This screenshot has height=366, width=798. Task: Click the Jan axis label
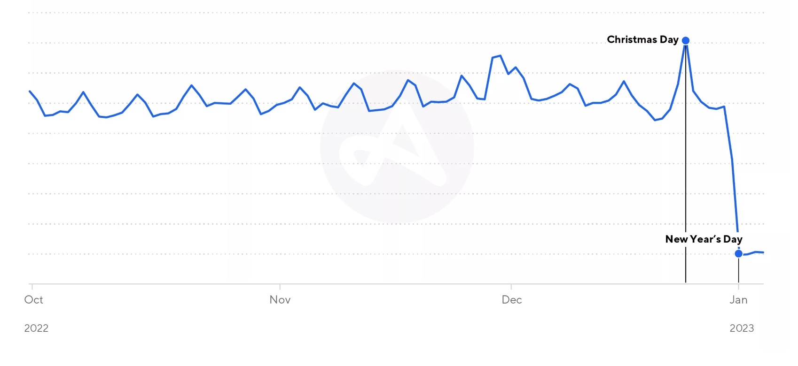pyautogui.click(x=738, y=300)
